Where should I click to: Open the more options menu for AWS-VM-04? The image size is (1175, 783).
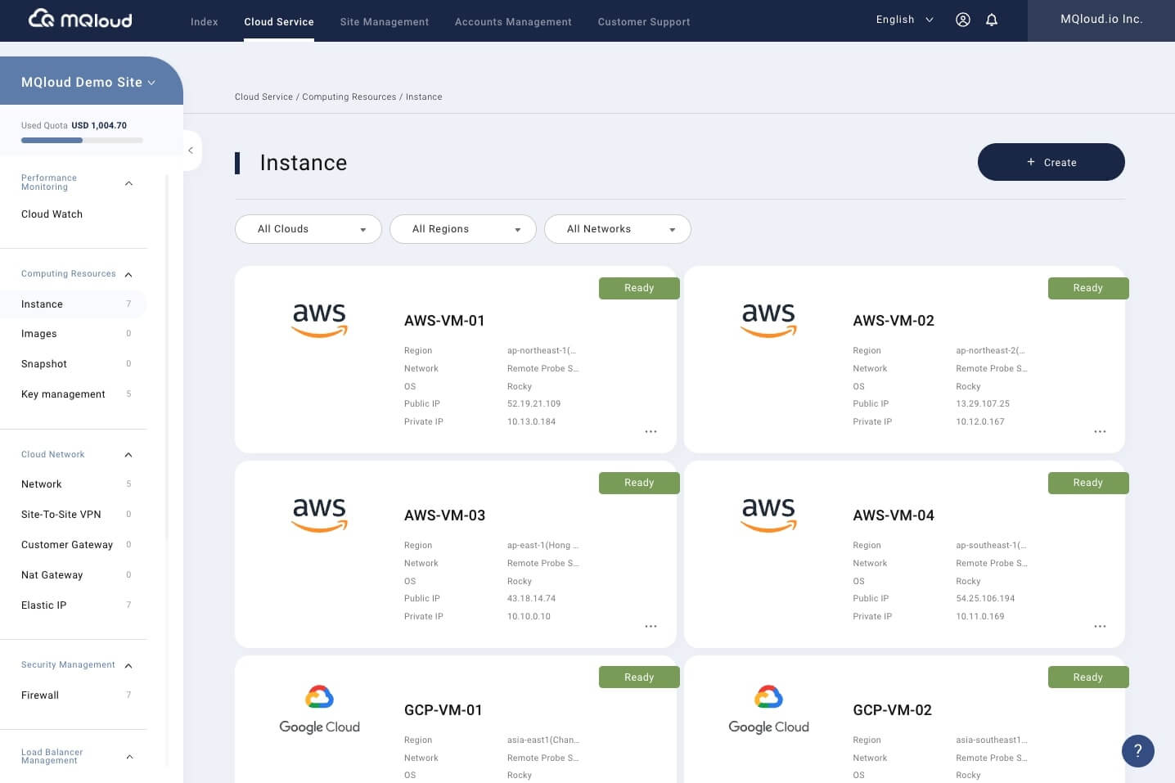(1100, 626)
